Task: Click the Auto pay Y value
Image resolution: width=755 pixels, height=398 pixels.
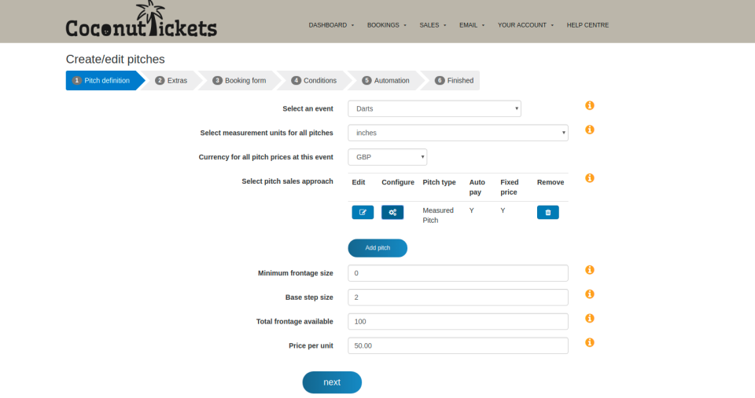Action: [471, 210]
